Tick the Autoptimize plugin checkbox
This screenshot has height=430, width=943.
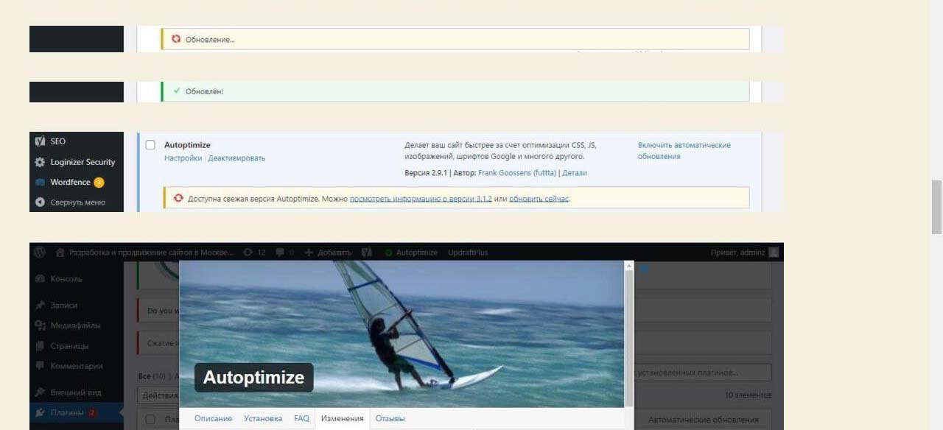[150, 145]
